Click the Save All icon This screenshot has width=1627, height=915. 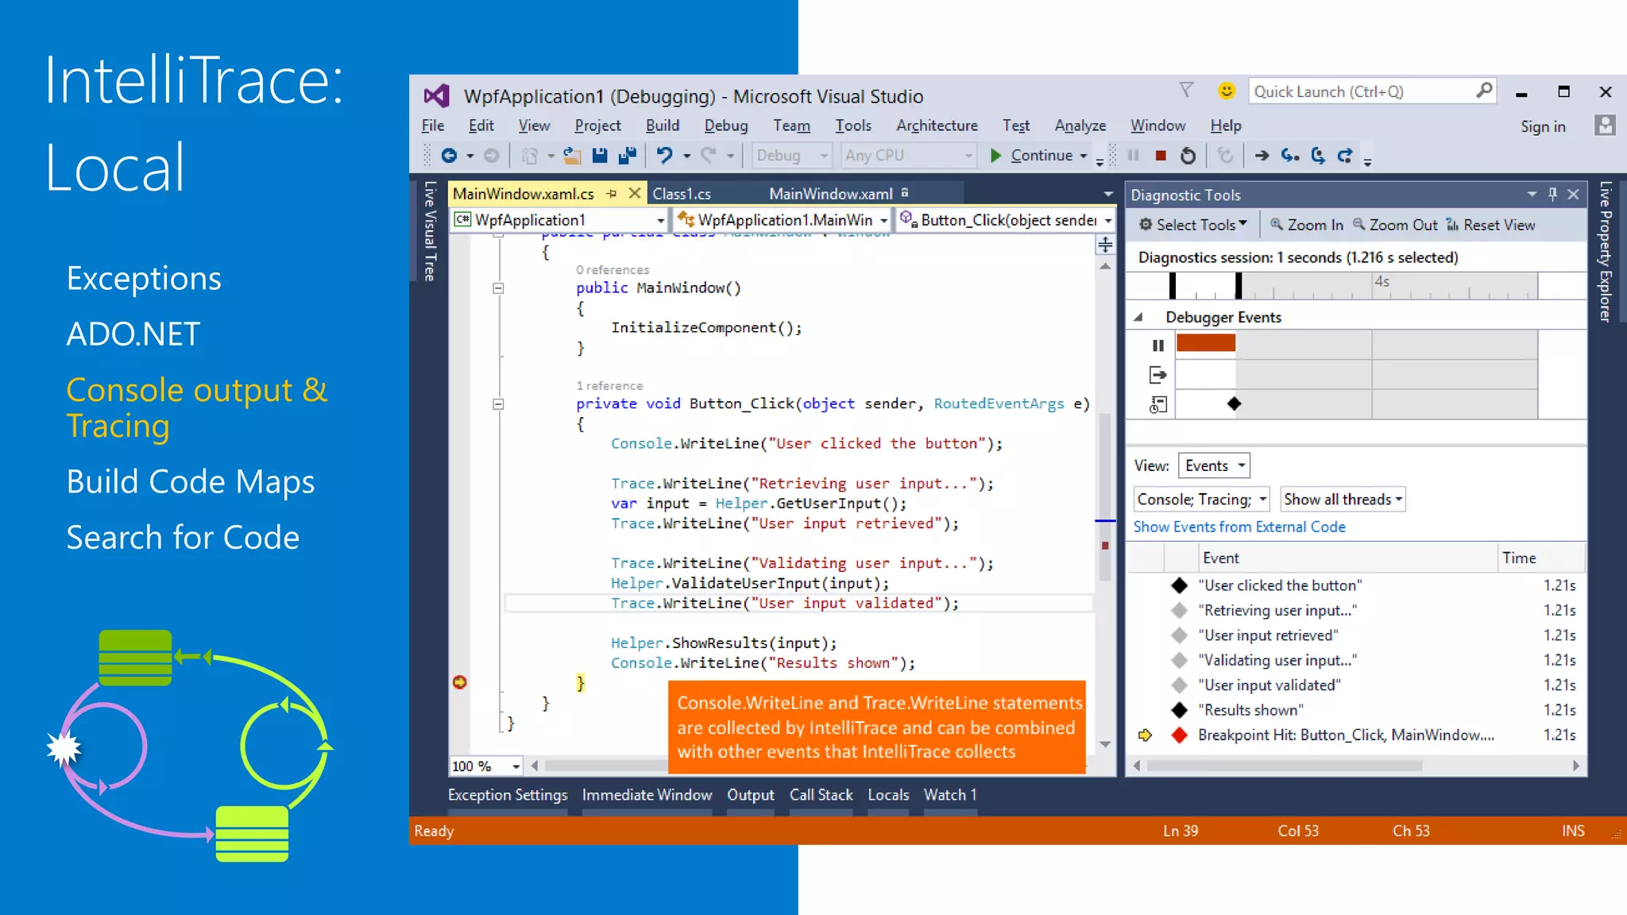[628, 156]
